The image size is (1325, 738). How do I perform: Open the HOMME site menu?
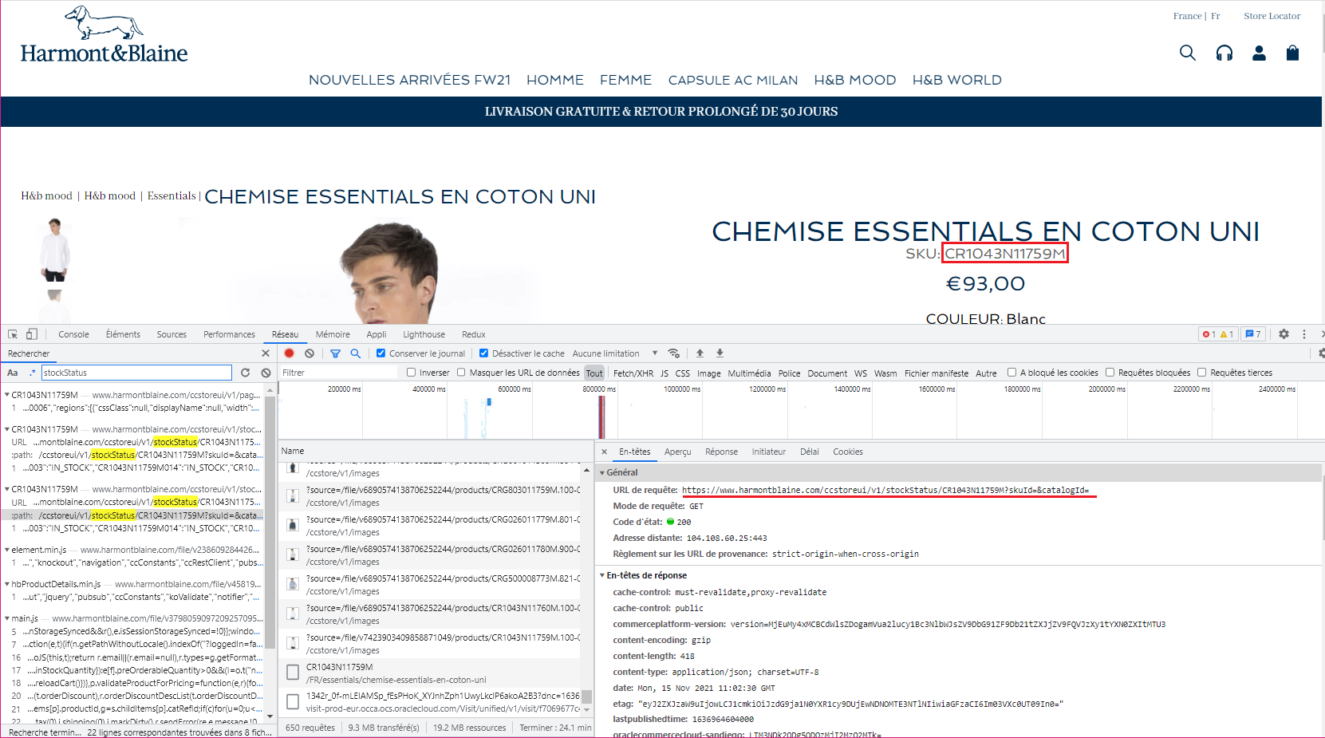pos(555,80)
